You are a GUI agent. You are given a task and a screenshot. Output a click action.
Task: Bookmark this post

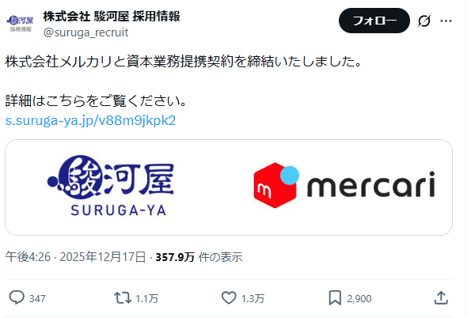335,297
